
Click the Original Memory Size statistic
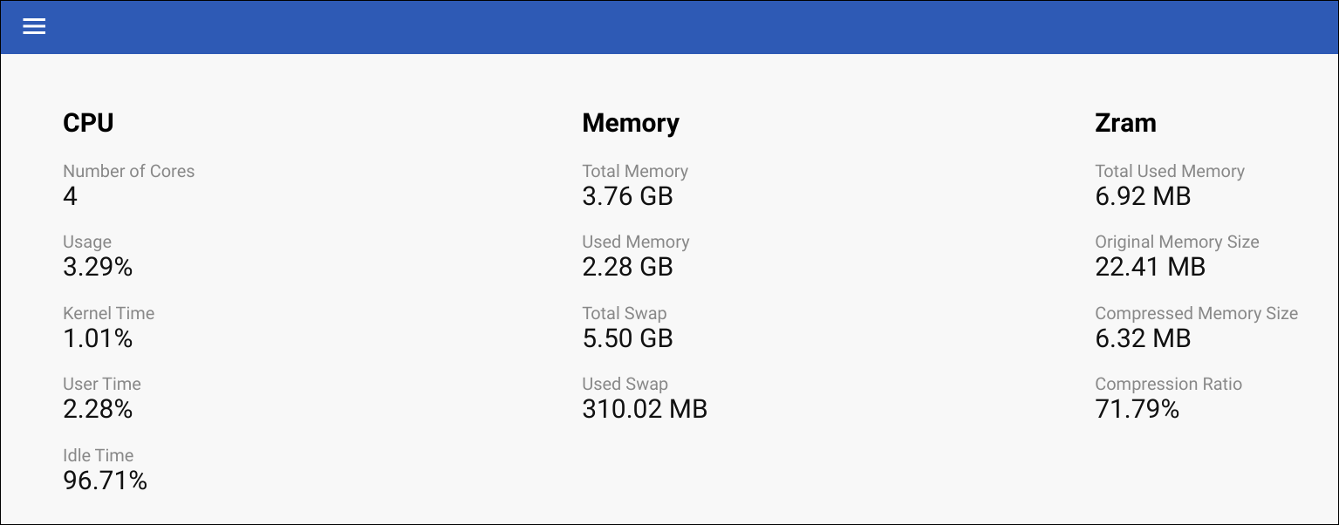click(1149, 267)
